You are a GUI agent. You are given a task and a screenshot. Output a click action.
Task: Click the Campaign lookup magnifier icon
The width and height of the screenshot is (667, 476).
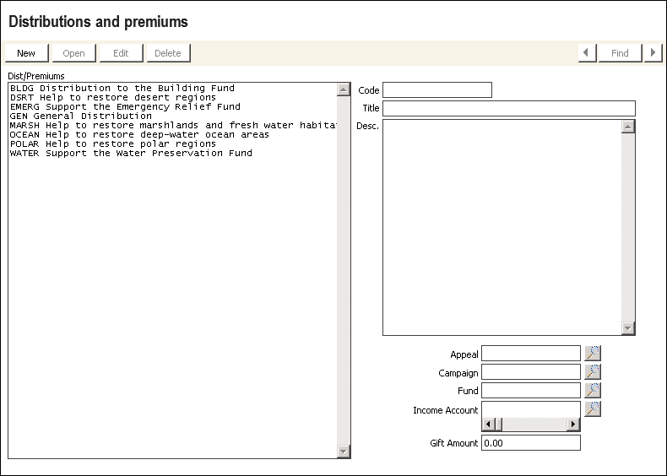[x=593, y=372]
